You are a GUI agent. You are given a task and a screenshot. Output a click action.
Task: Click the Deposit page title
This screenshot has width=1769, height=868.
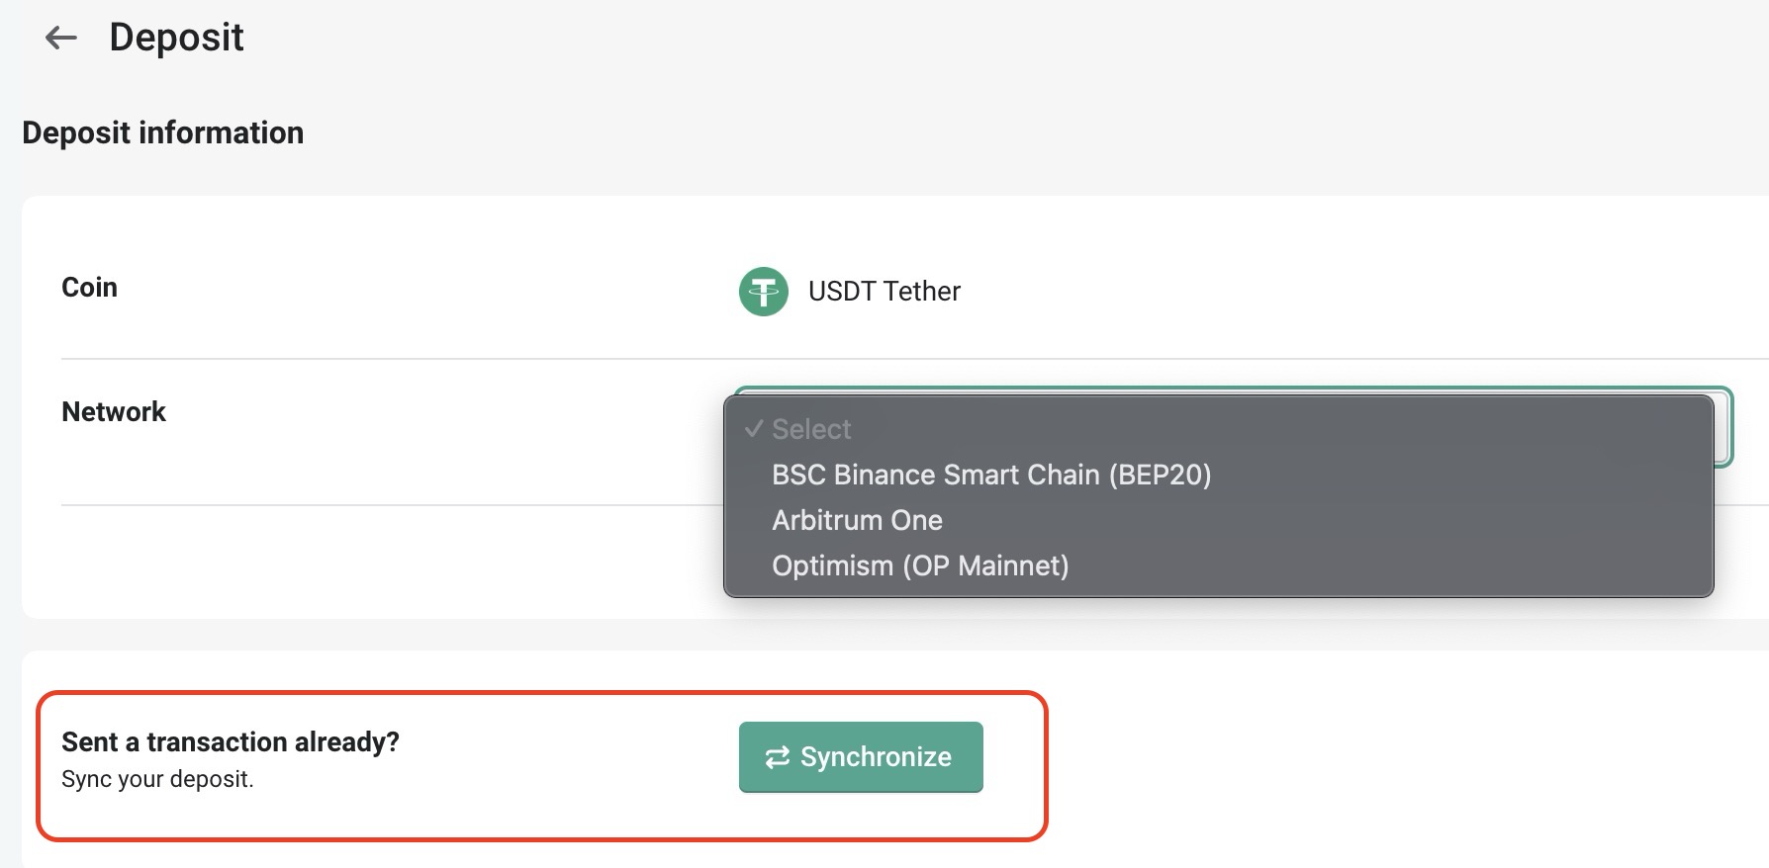click(176, 38)
